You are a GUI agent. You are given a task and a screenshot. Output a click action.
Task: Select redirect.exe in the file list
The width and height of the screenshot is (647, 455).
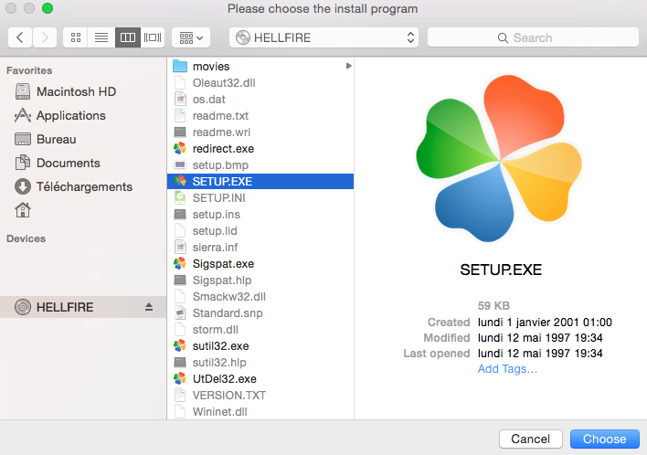(260, 149)
